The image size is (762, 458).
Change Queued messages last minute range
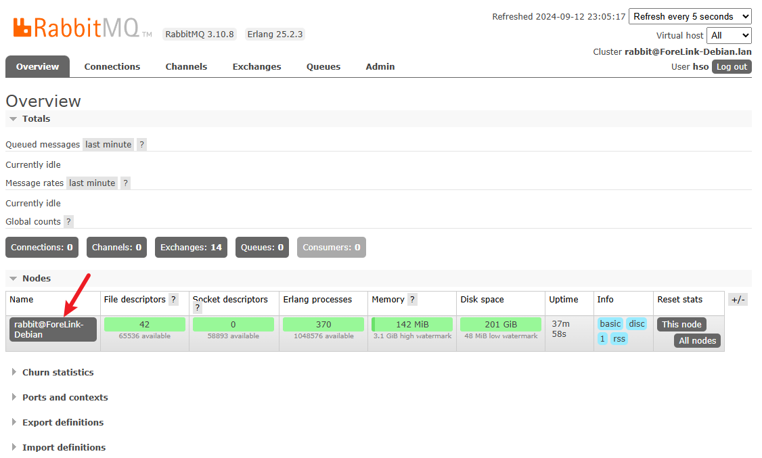pyautogui.click(x=108, y=144)
